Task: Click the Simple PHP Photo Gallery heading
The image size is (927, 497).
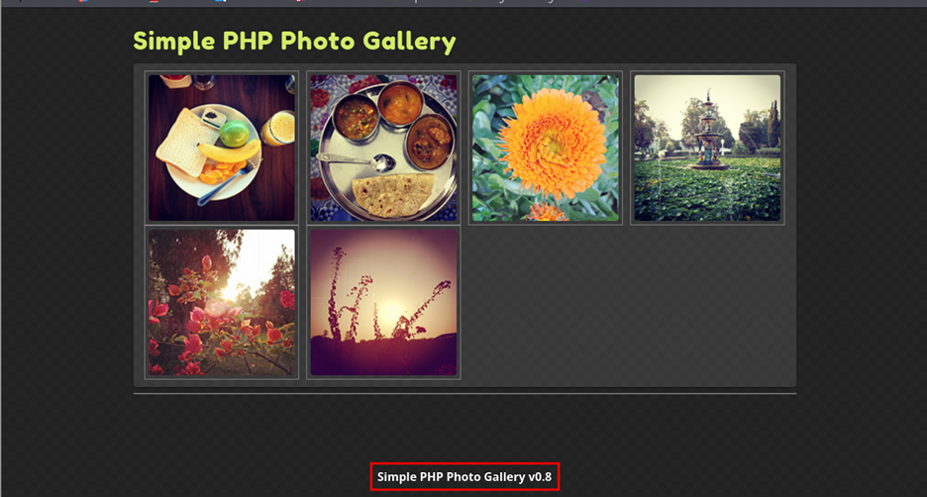Action: 294,42
